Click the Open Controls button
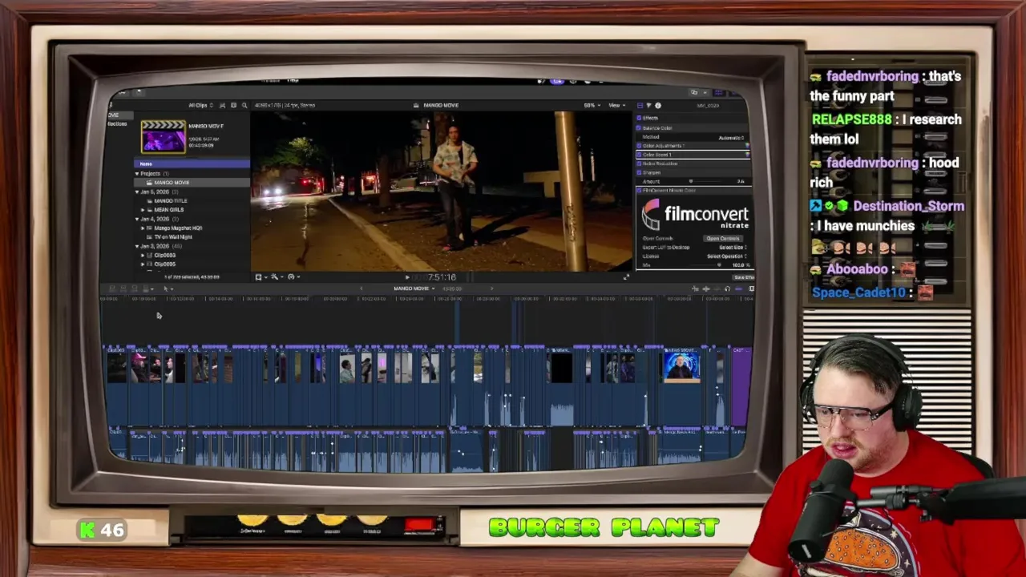The image size is (1026, 577). click(x=723, y=238)
